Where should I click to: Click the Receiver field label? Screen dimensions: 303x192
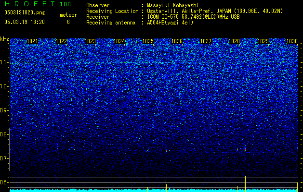98,17
